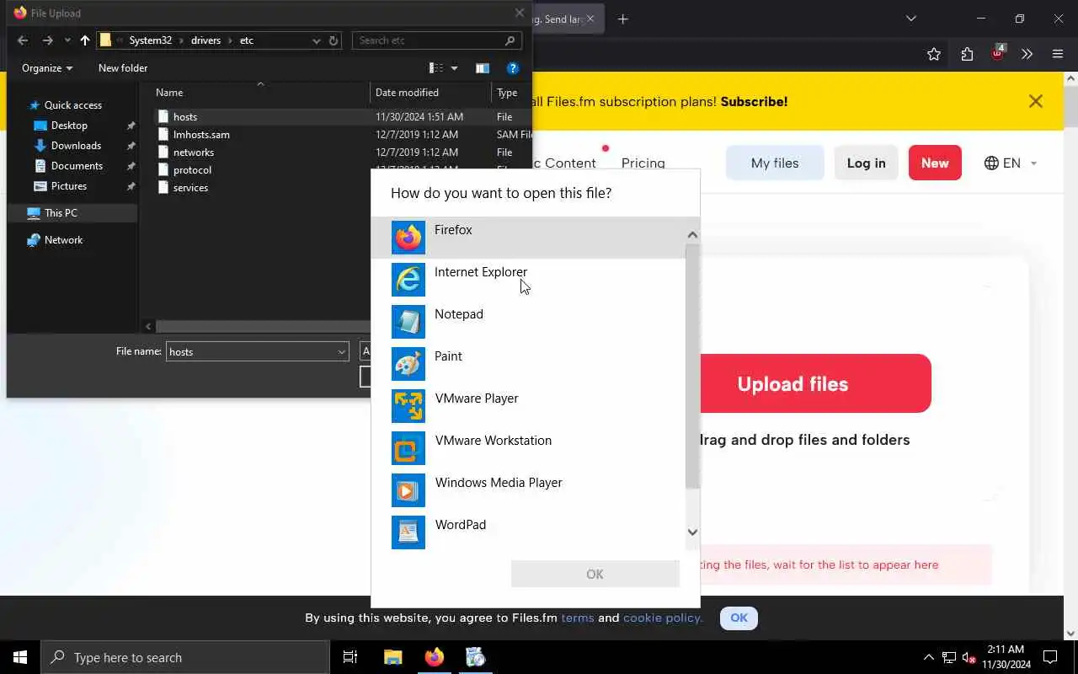Dismiss the yellow subscription banner
Screen dimensions: 1078x674
[1036, 101]
